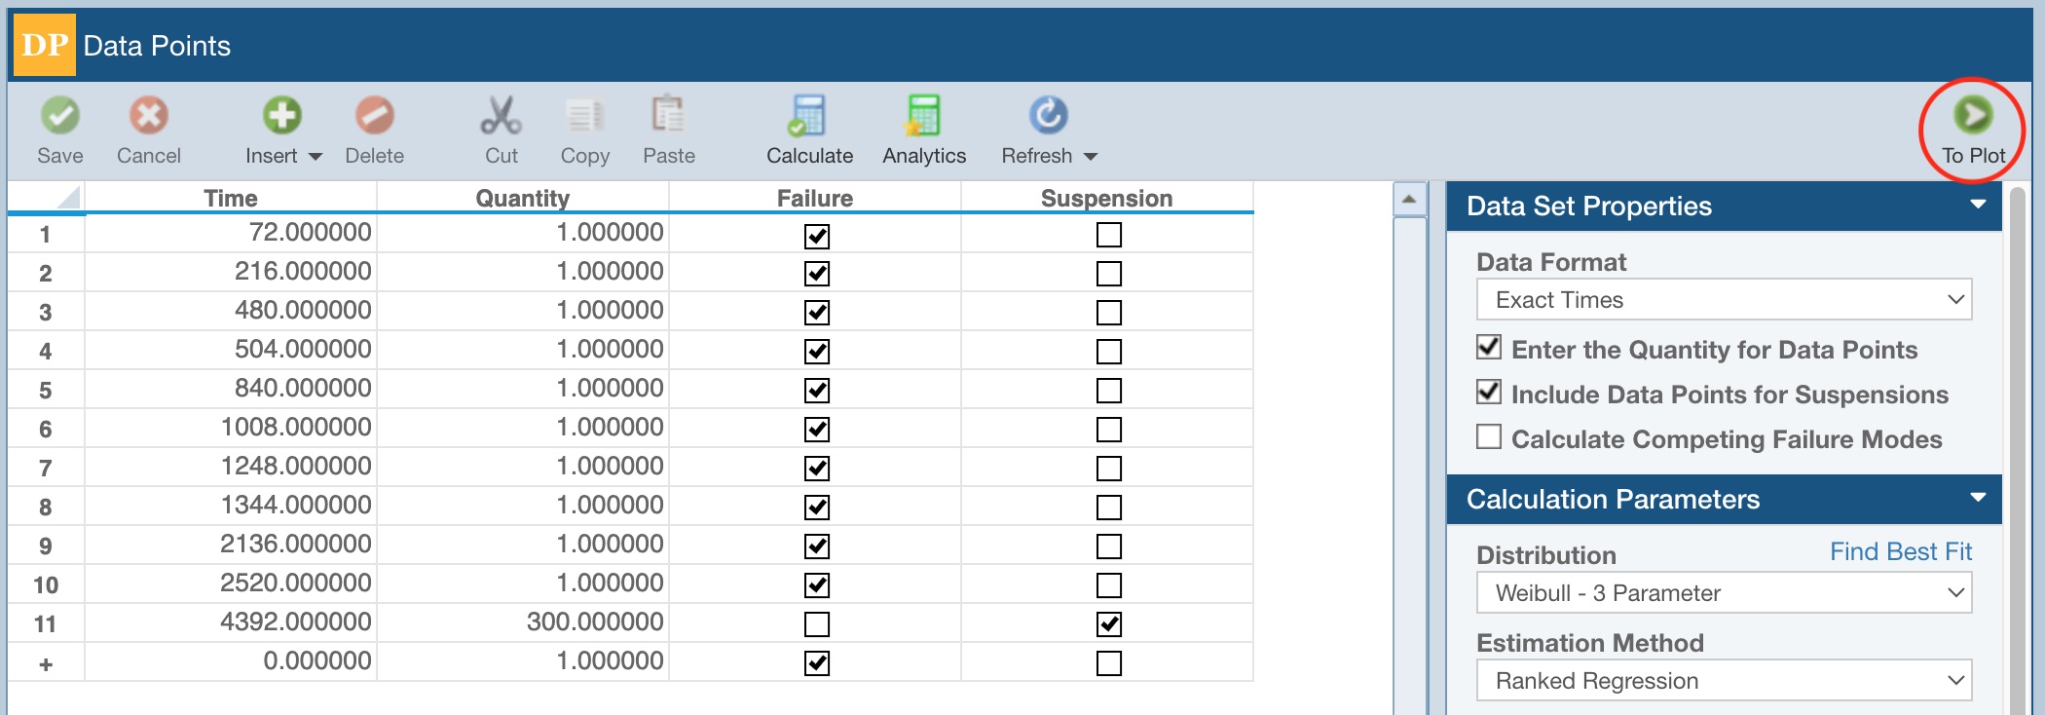
Task: Enable Calculate Competing Failure Modes
Action: pos(1489,437)
